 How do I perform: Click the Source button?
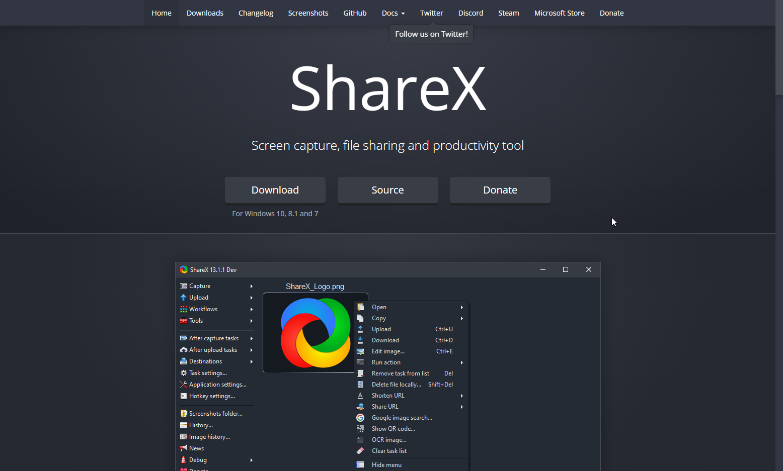pyautogui.click(x=387, y=190)
